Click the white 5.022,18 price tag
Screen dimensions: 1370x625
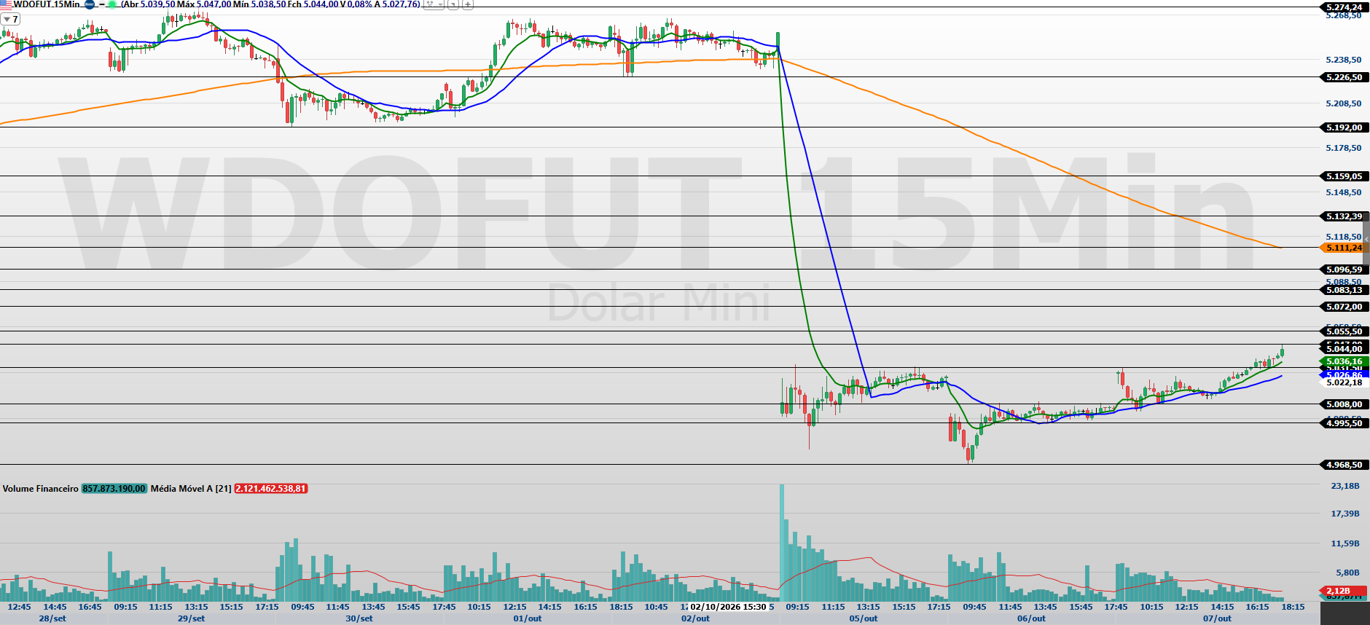pyautogui.click(x=1344, y=382)
